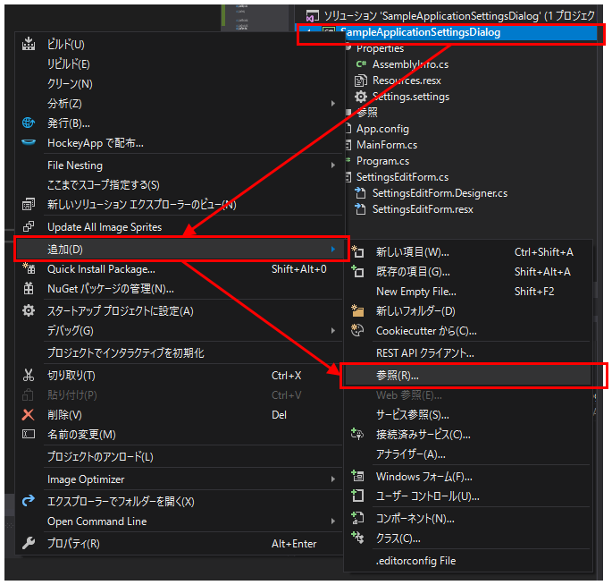The height and width of the screenshot is (585, 612).
Task: Click the Existing Item icon in the submenu
Action: click(x=357, y=271)
